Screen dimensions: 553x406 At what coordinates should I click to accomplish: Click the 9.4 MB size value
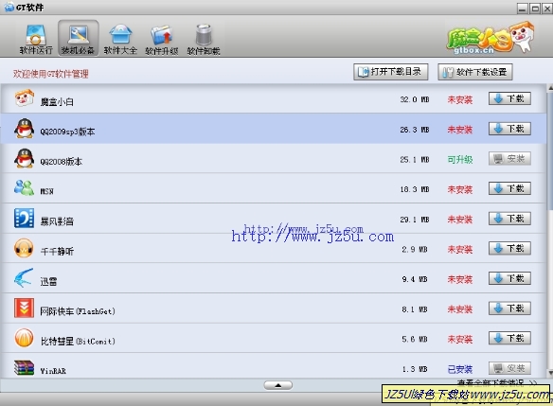pos(415,279)
